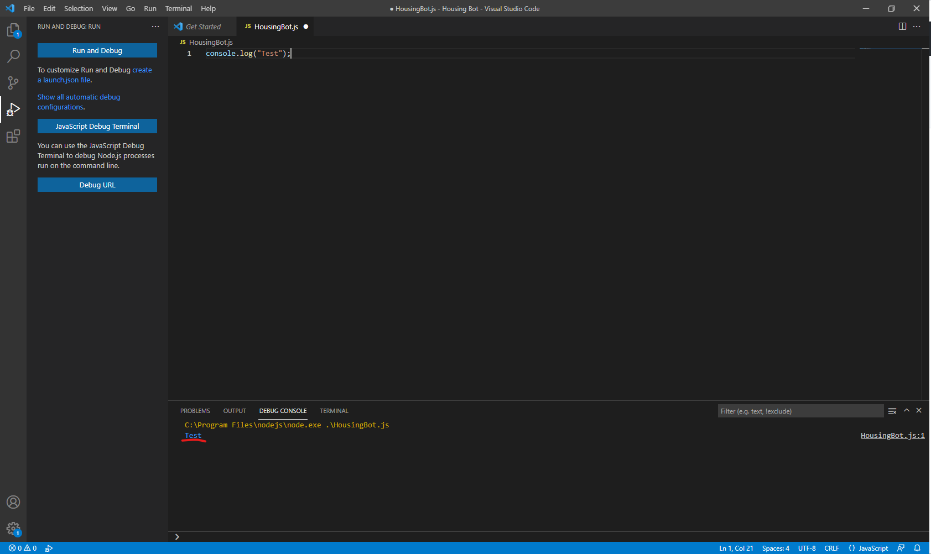Open the Terminal menu
Image resolution: width=931 pixels, height=554 pixels.
click(x=178, y=8)
